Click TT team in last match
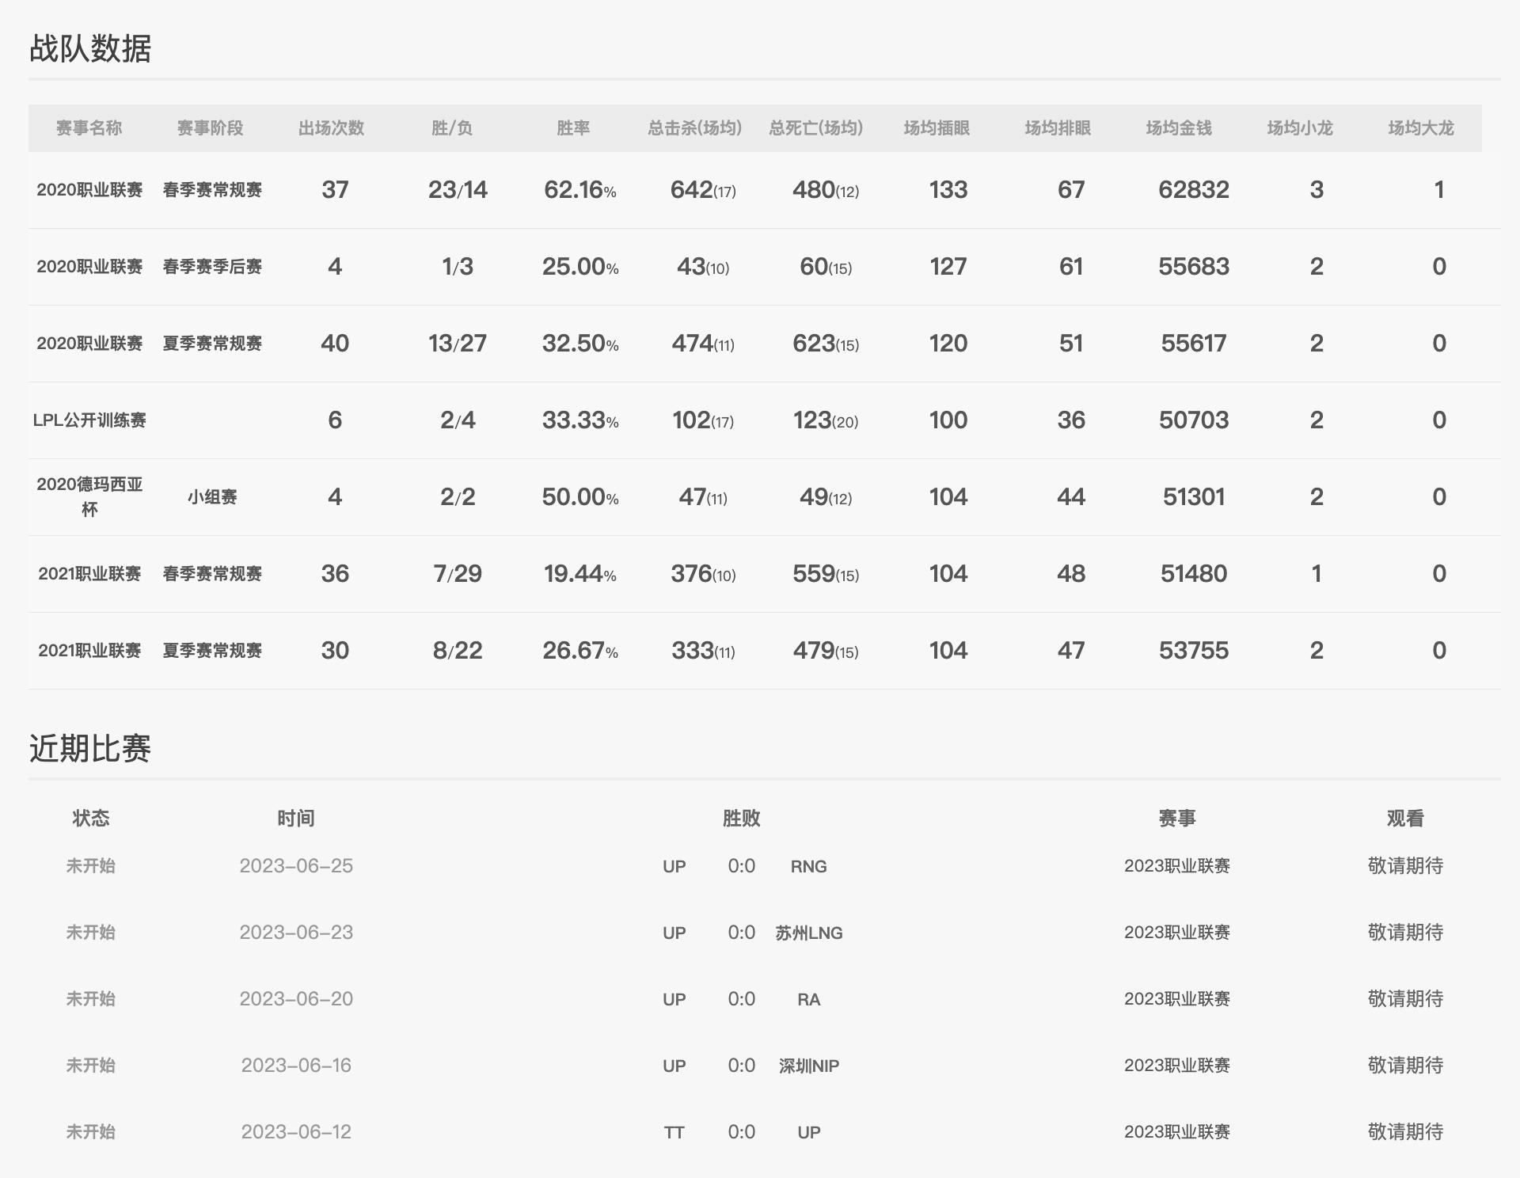Image resolution: width=1520 pixels, height=1178 pixels. tap(674, 1133)
